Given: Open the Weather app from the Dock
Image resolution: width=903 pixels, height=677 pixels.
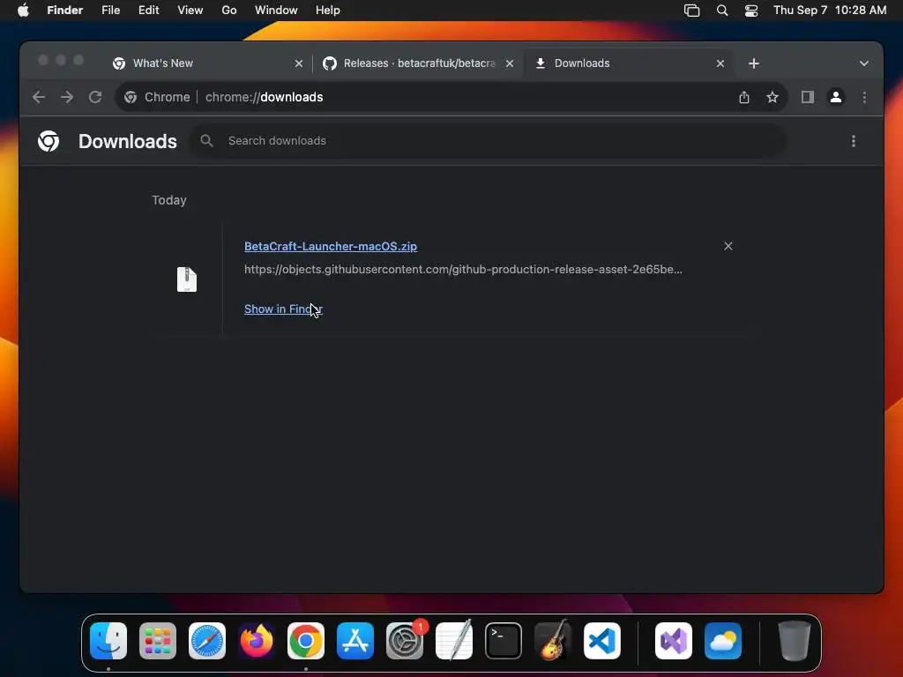Looking at the screenshot, I should point(723,641).
